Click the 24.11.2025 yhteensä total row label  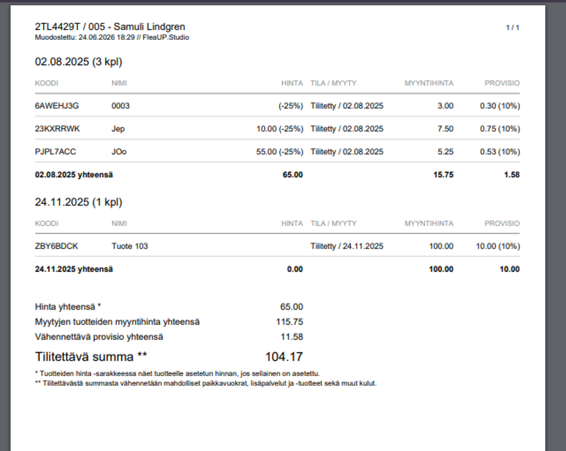tap(74, 270)
